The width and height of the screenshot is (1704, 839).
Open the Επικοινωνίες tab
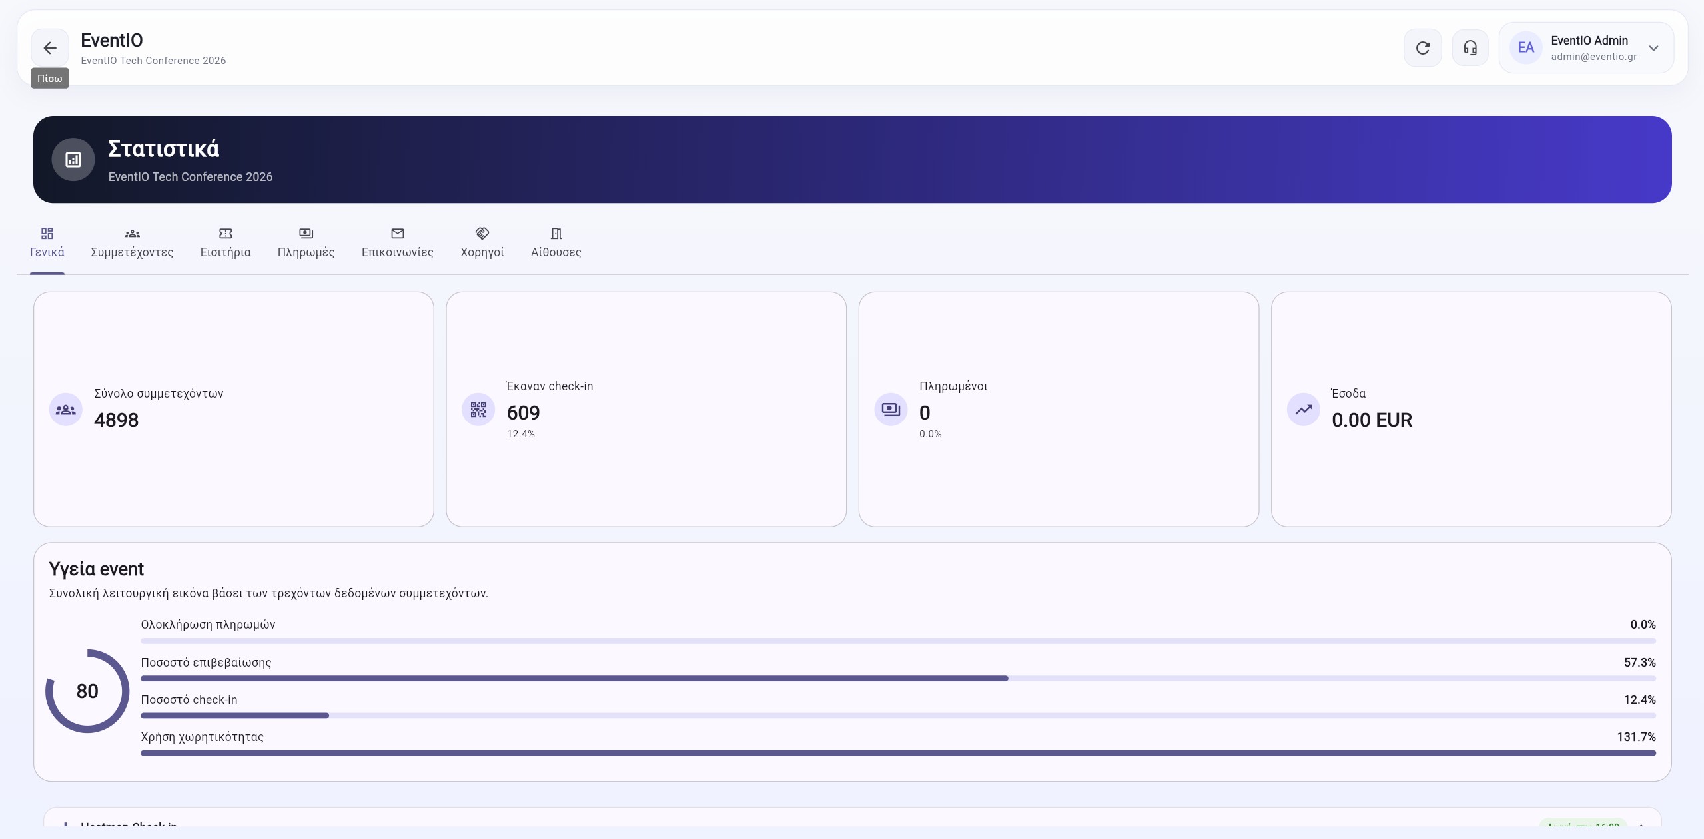[x=397, y=243]
